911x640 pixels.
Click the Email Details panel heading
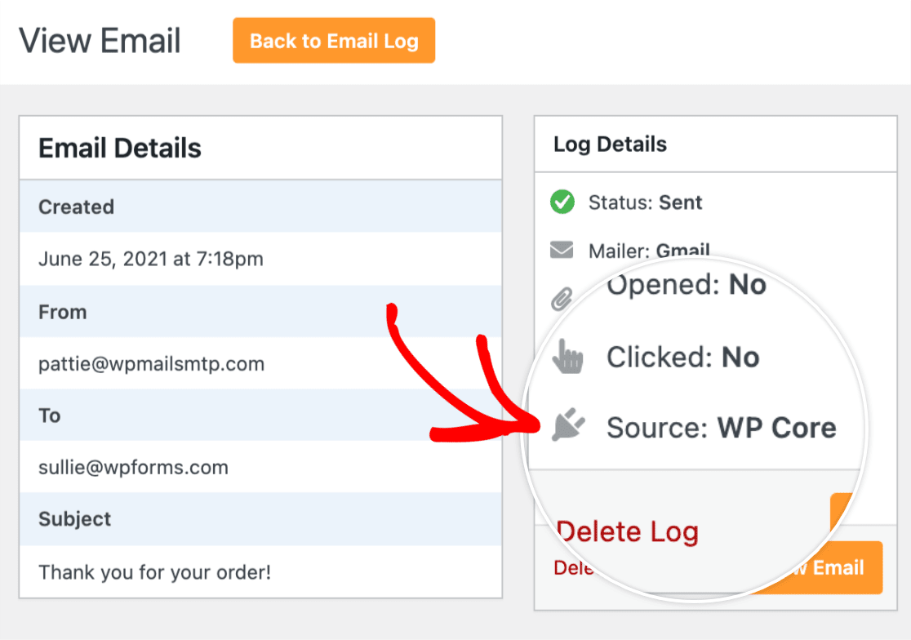(120, 148)
